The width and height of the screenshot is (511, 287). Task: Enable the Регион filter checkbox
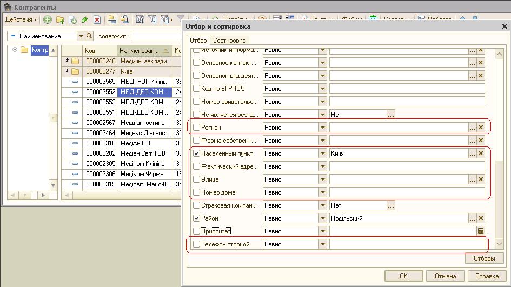pyautogui.click(x=196, y=128)
